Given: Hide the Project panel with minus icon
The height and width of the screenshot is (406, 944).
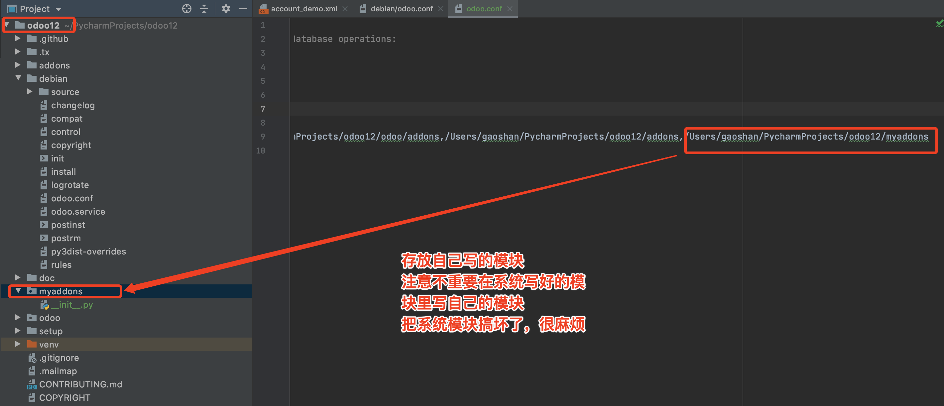Looking at the screenshot, I should 243,8.
